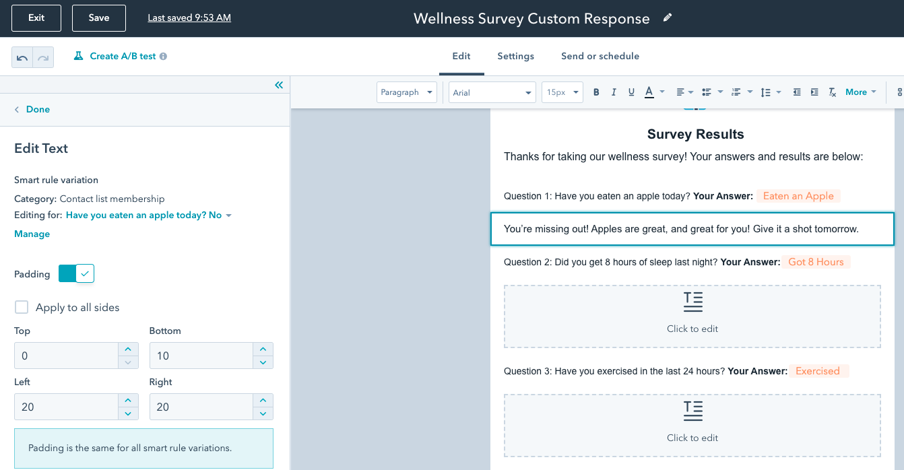
Task: Expand the alignment options arrow
Action: (692, 92)
